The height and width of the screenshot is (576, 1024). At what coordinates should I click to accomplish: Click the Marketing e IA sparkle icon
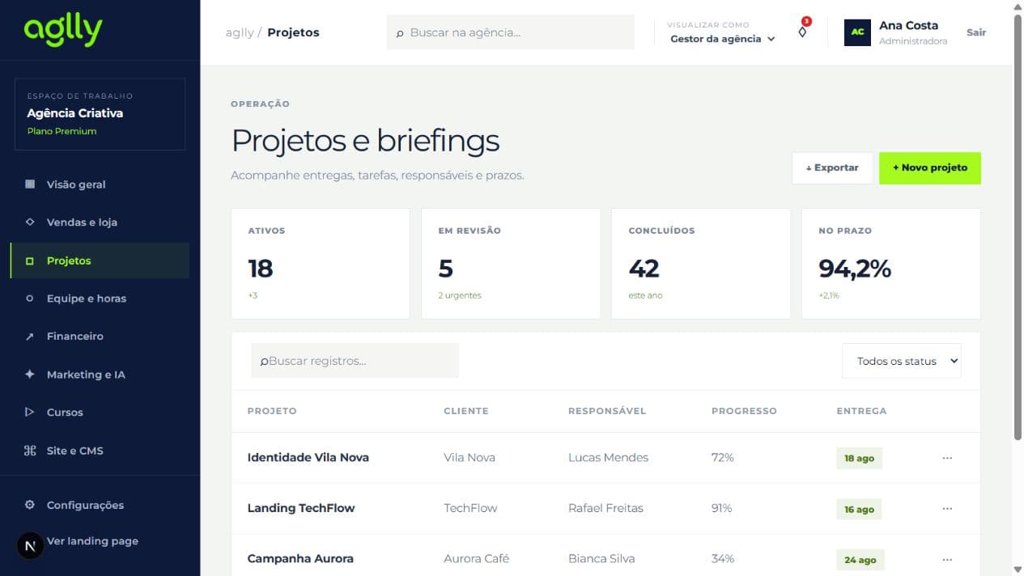(x=30, y=375)
